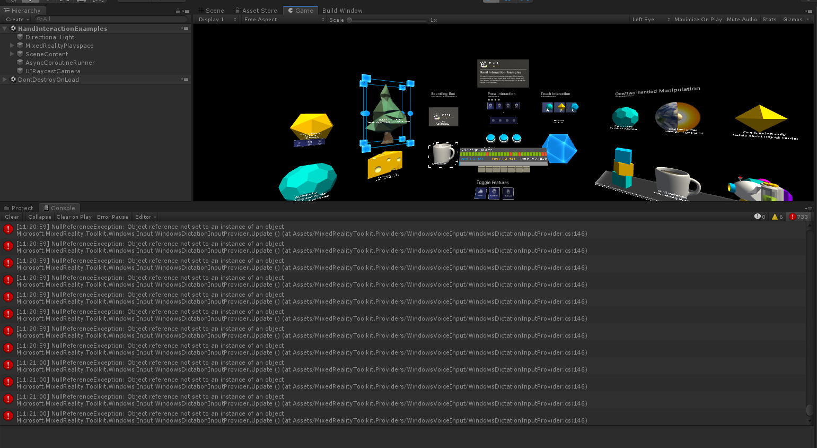Toggle the info messages filter in Console
The height and width of the screenshot is (448, 817).
coord(759,217)
